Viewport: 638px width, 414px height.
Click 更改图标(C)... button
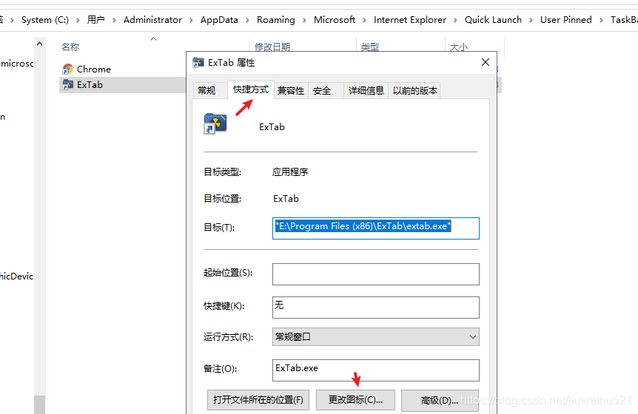(355, 400)
